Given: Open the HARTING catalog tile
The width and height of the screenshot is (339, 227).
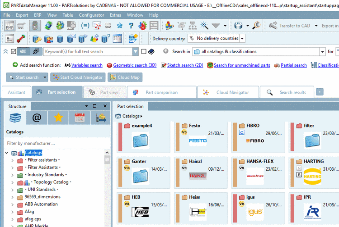Looking at the screenshot, I should tap(315, 173).
